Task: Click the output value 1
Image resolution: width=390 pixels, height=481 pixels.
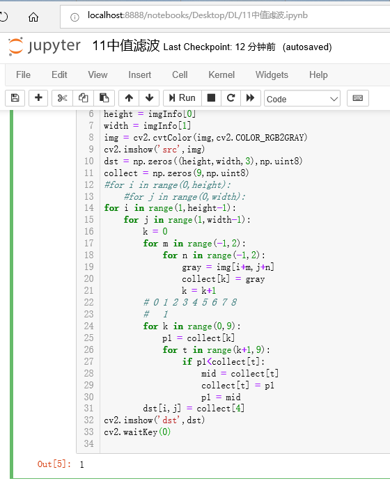Action: 81,464
